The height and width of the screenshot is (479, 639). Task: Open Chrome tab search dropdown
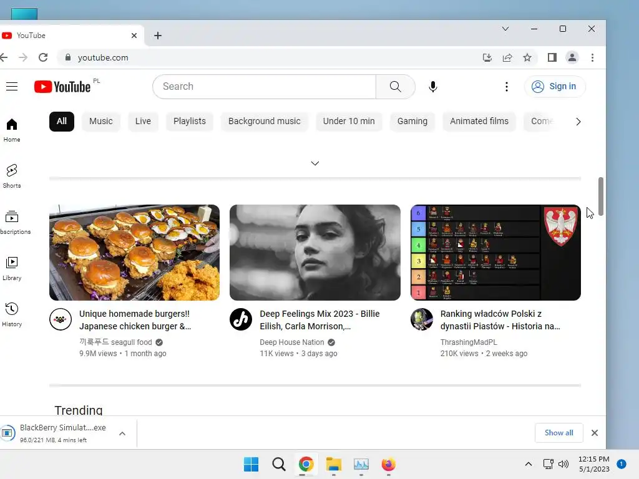[505, 29]
